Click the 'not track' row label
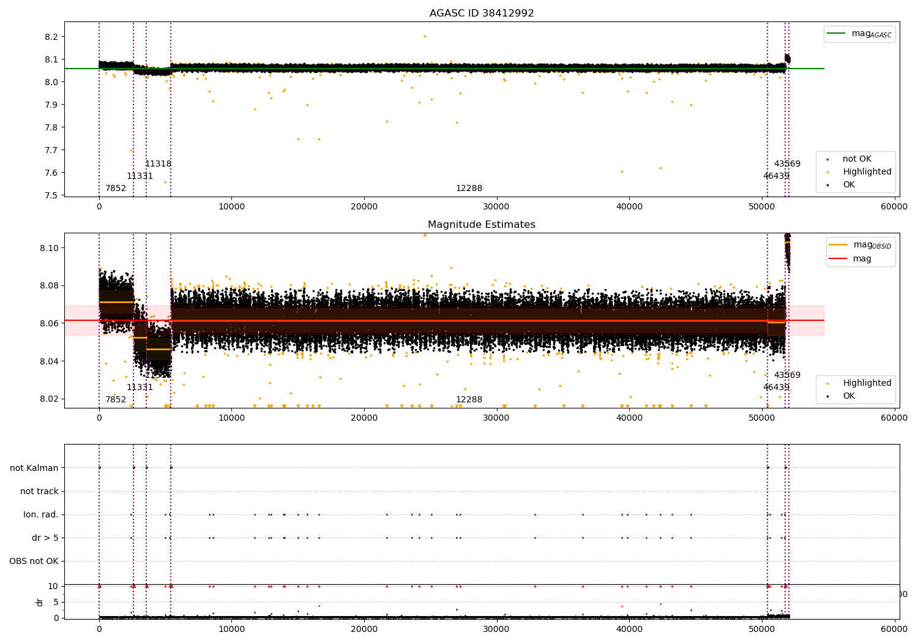The width and height of the screenshot is (918, 643). tap(39, 492)
